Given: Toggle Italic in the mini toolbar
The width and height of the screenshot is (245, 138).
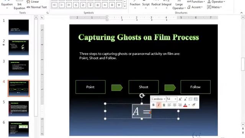Looking at the screenshot, I should pos(158,105).
